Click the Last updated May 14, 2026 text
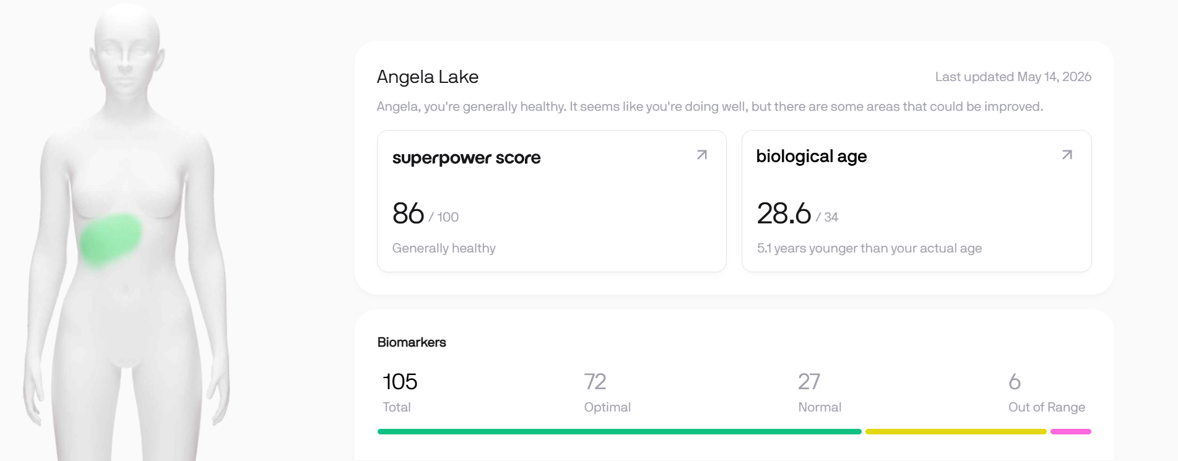Viewport: 1178px width, 461px height. pyautogui.click(x=1013, y=77)
